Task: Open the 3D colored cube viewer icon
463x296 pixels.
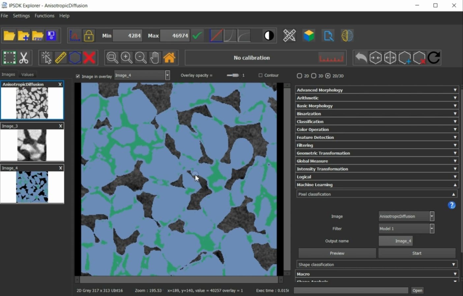Action: point(309,36)
